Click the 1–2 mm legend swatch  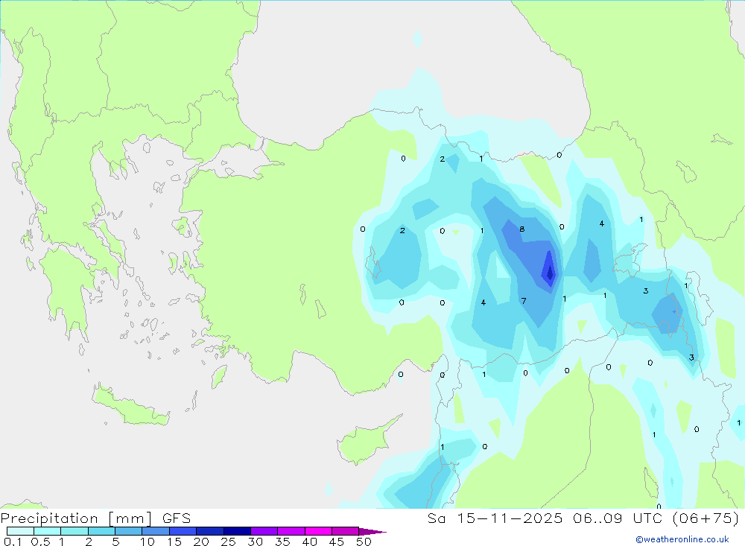point(74,531)
